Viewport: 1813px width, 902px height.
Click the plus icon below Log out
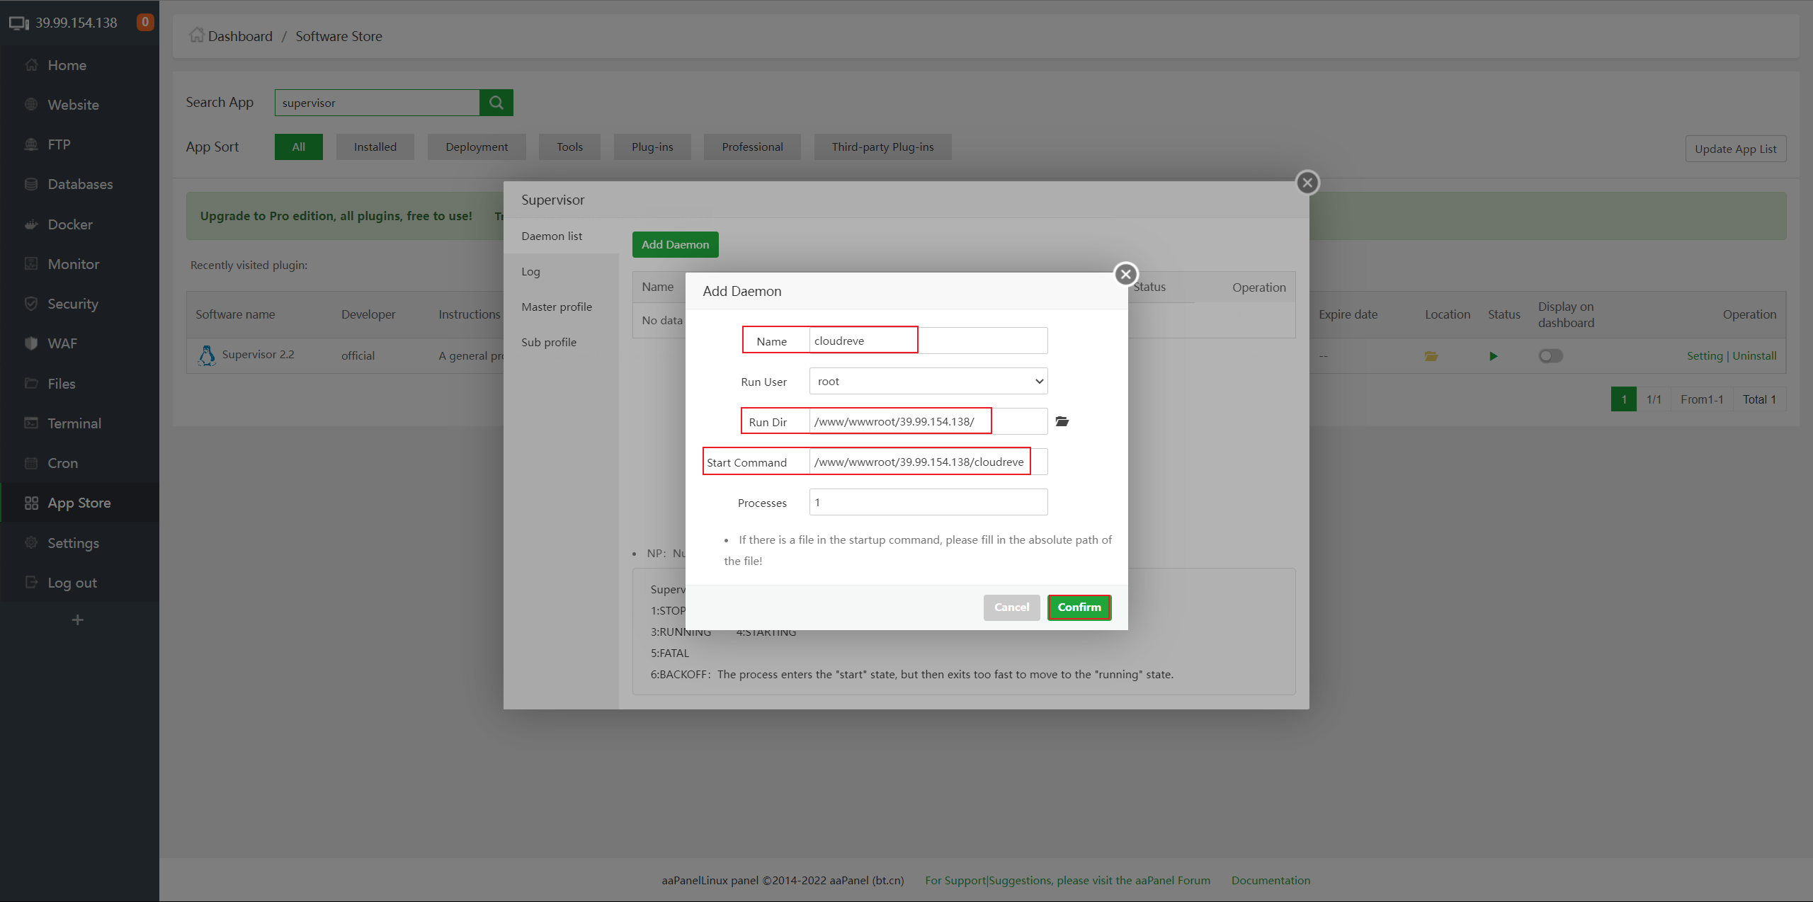pyautogui.click(x=78, y=620)
